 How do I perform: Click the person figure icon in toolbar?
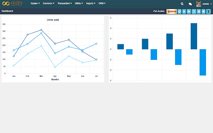click(x=208, y=12)
